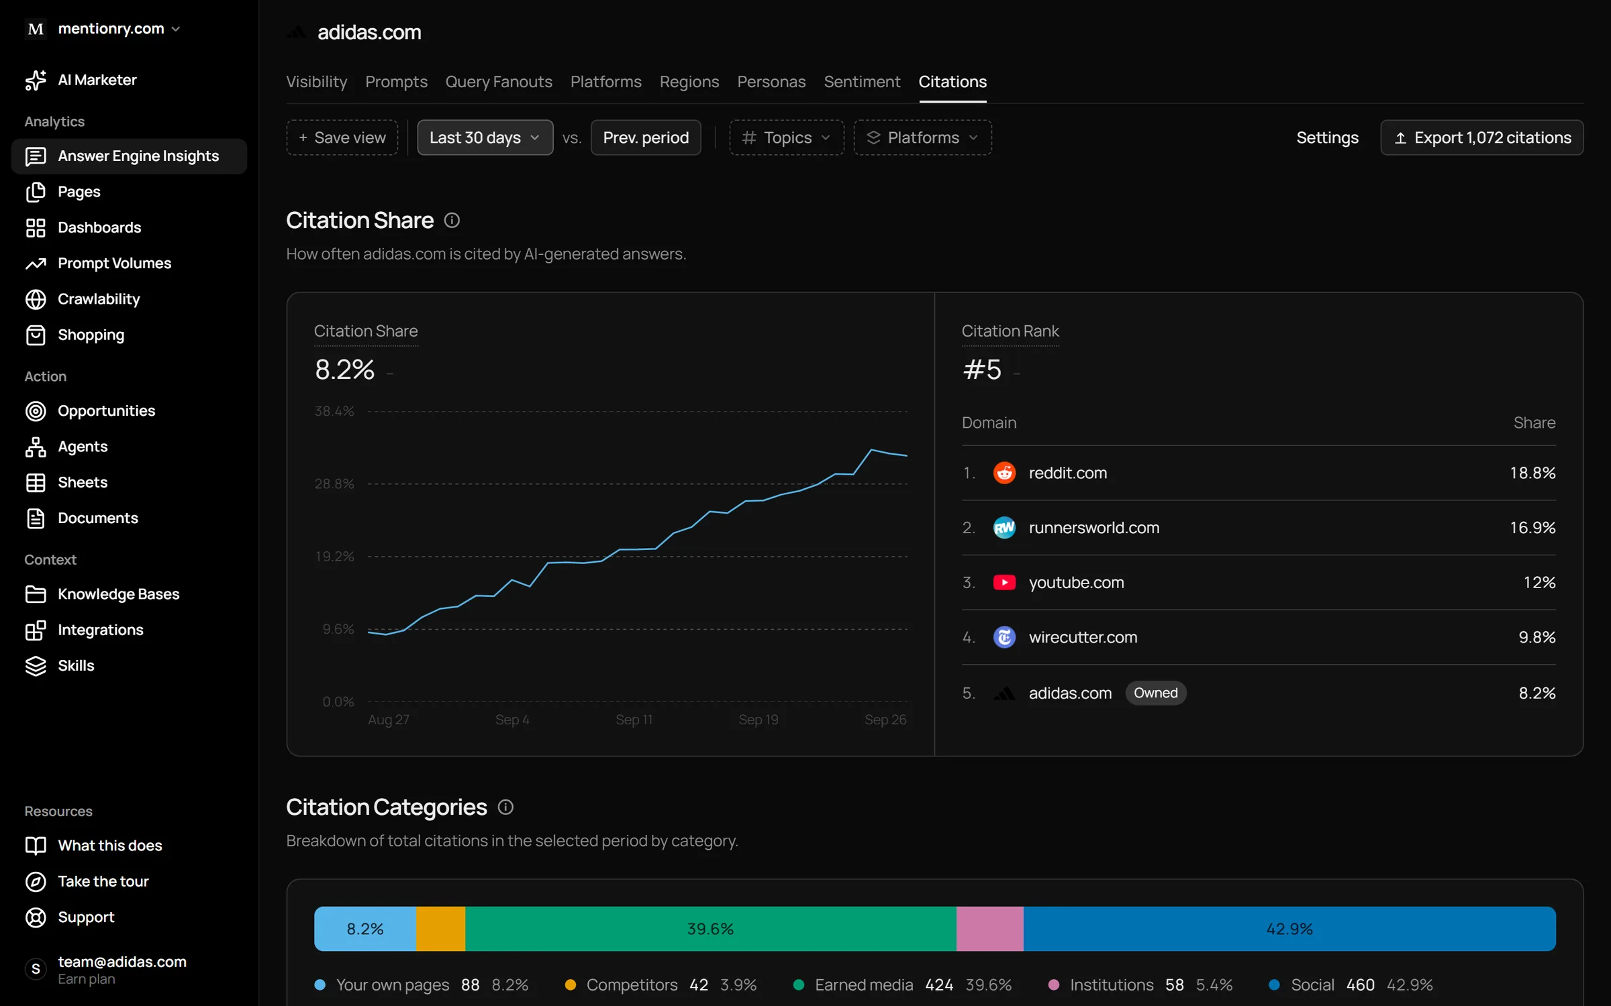Click the Agents icon in sidebar
Image resolution: width=1611 pixels, height=1006 pixels.
36,447
